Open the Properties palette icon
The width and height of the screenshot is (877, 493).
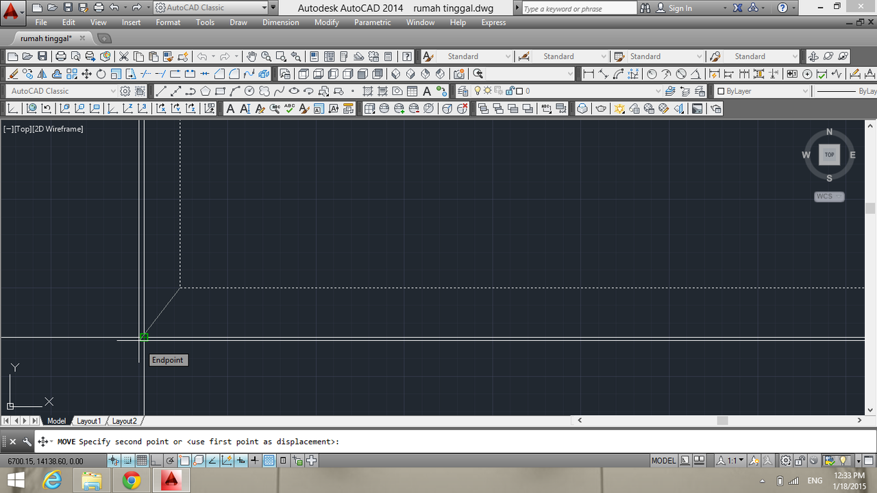tap(314, 56)
